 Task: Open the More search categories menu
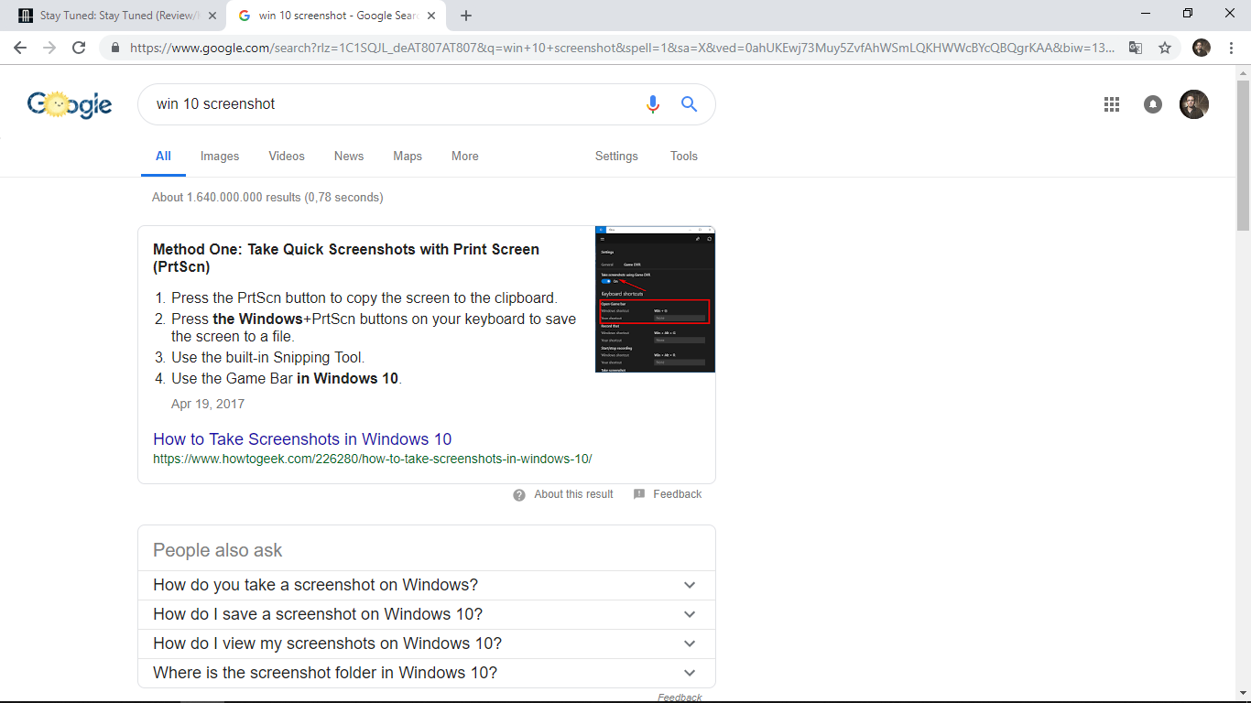click(465, 157)
